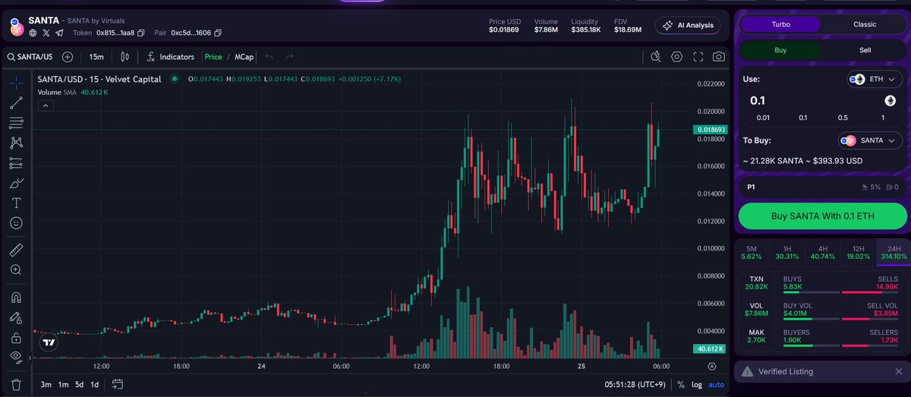Switch to Classic trading mode
911x397 pixels.
click(x=865, y=24)
